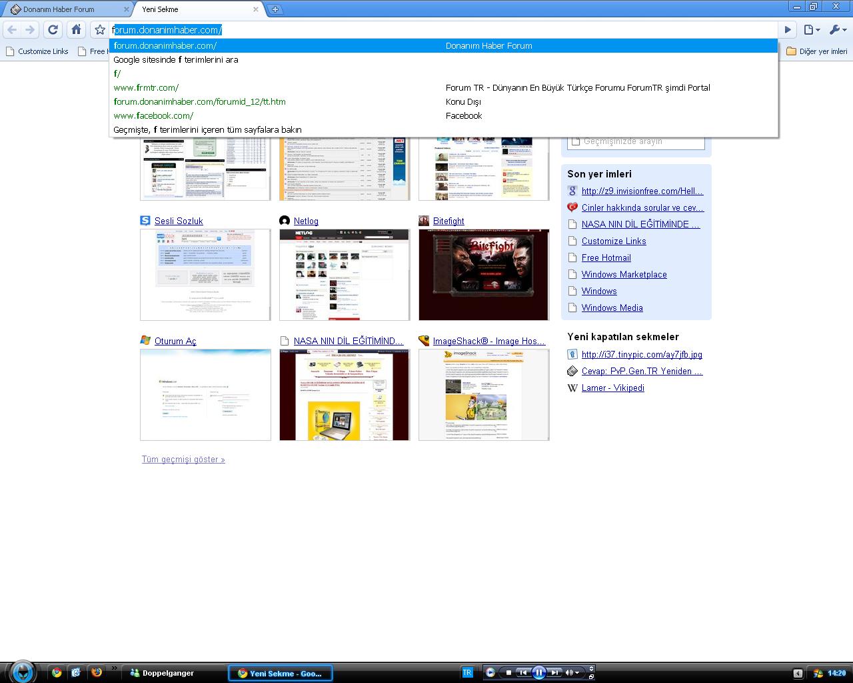Click Sesli Sozluk favicon
Screen dimensions: 853x683
point(145,221)
